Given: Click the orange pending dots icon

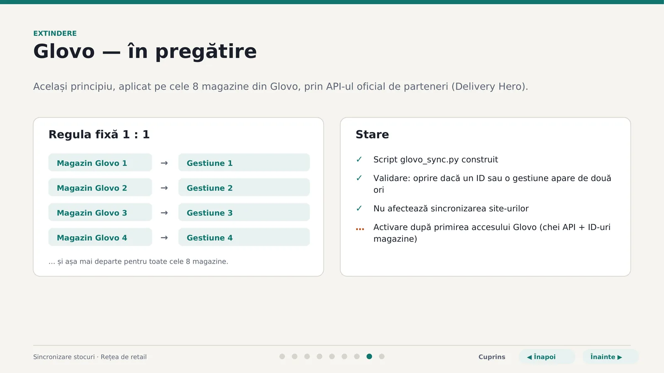Looking at the screenshot, I should point(360,229).
